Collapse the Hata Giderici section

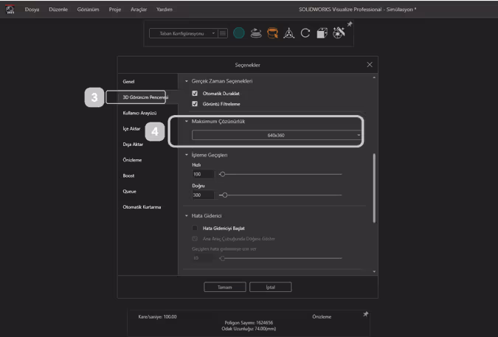click(187, 216)
